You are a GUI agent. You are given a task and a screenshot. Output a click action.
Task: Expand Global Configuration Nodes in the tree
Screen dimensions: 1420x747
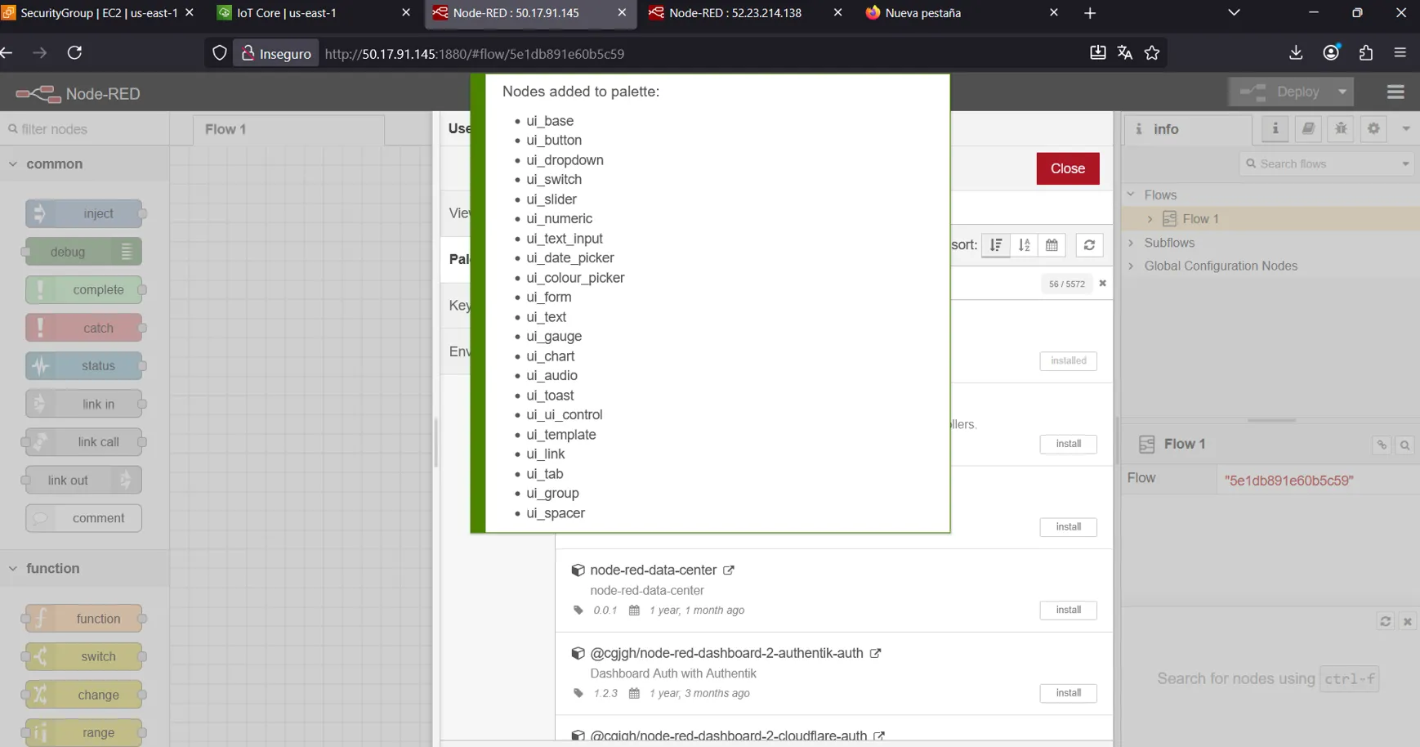pyautogui.click(x=1132, y=266)
